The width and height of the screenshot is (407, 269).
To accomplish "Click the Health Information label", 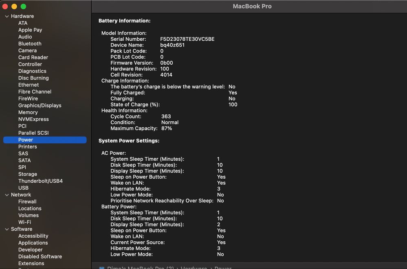I will click(124, 111).
